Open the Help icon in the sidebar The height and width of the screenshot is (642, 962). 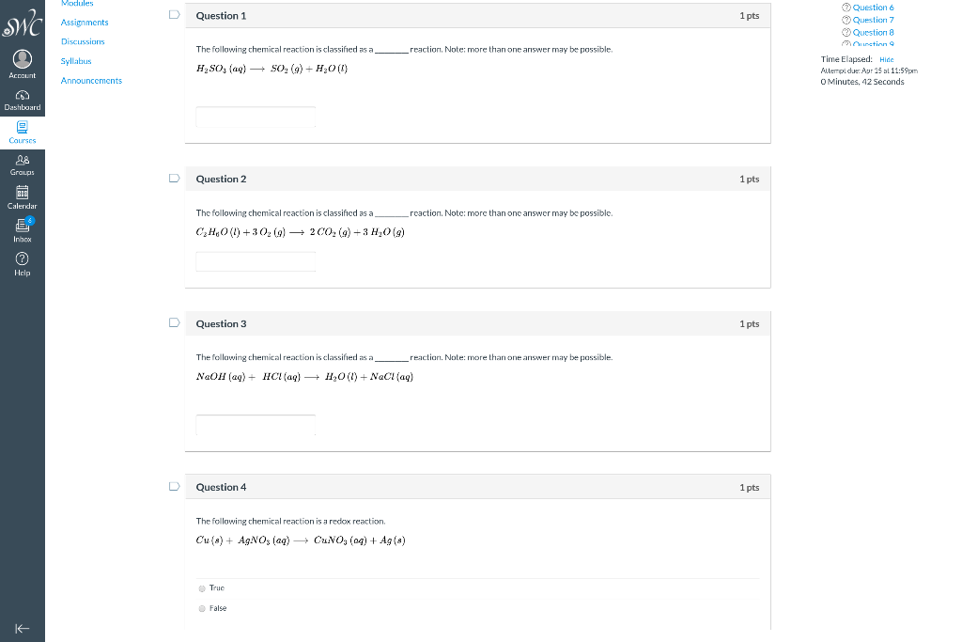click(x=22, y=263)
